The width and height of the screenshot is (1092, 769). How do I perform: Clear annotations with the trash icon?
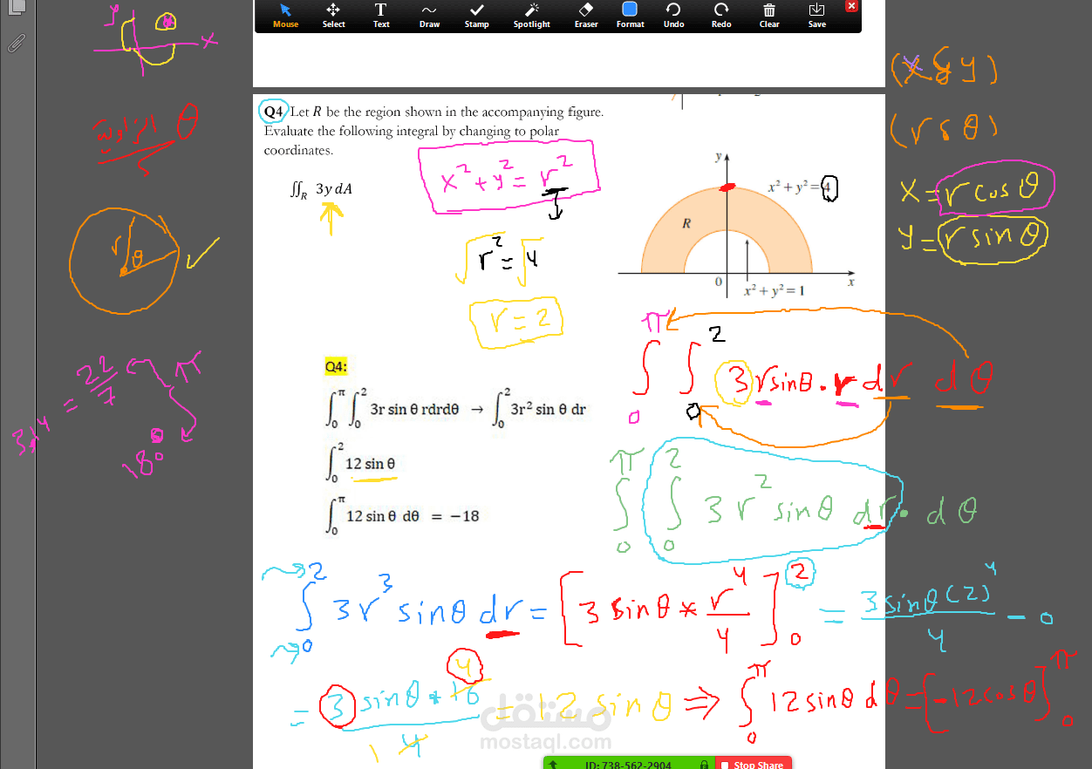pos(769,16)
